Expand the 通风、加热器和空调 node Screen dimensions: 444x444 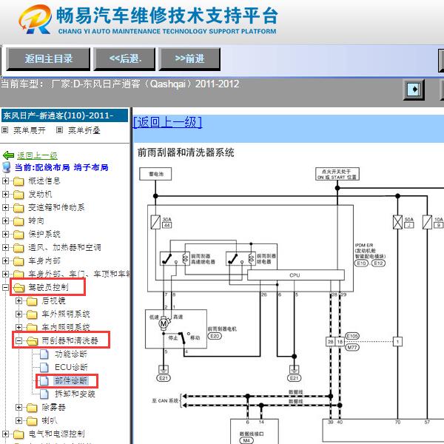5,247
